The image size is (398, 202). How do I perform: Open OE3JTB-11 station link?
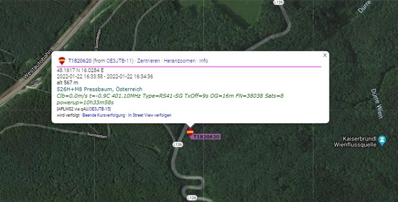coord(119,61)
